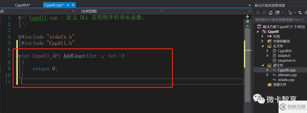The height and width of the screenshot is (113, 307).
Task: Click the editor vertical scrollbar thumb
Action: click(x=248, y=65)
